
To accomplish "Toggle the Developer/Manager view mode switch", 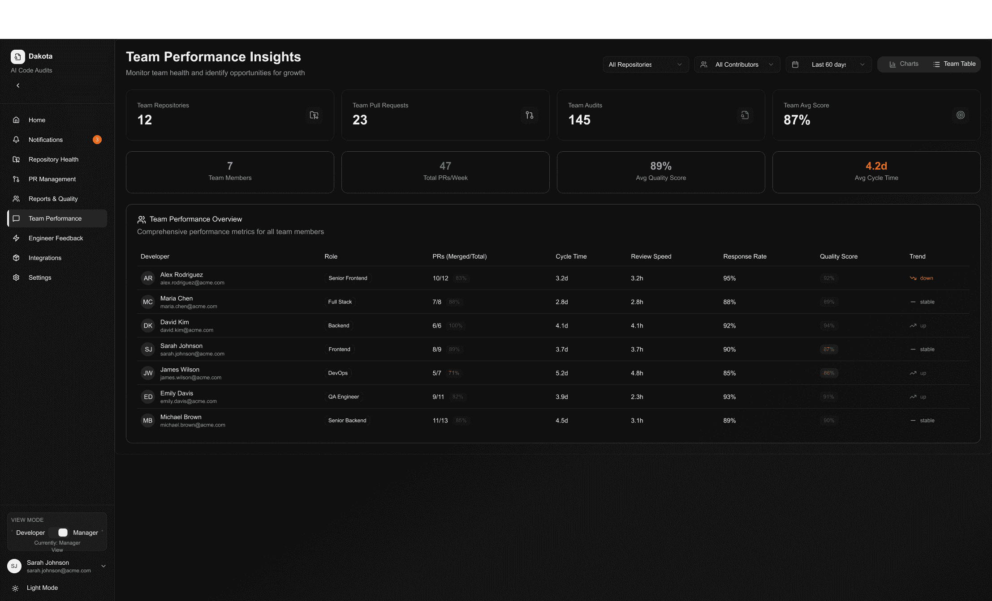I will click(59, 533).
